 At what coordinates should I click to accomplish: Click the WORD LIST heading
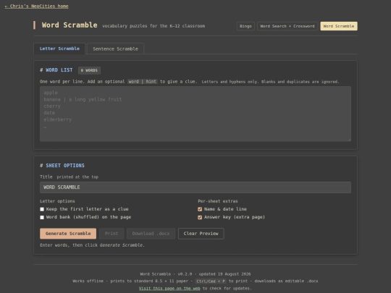point(56,70)
